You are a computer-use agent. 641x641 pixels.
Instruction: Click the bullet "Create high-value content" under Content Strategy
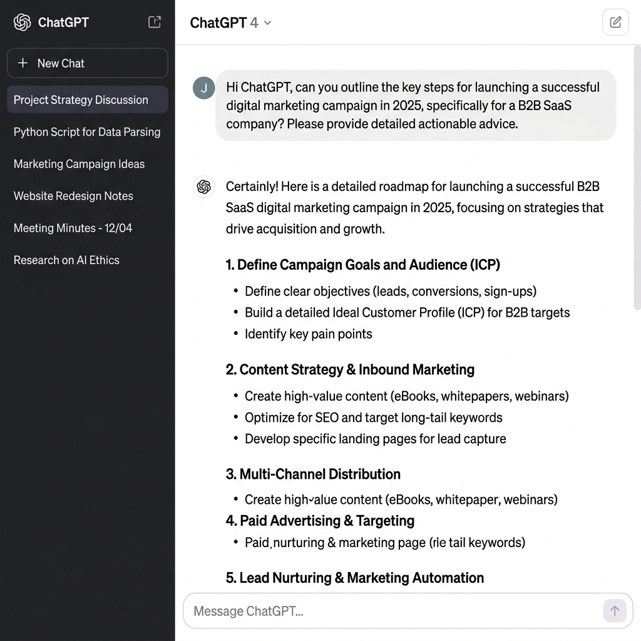pyautogui.click(x=407, y=396)
